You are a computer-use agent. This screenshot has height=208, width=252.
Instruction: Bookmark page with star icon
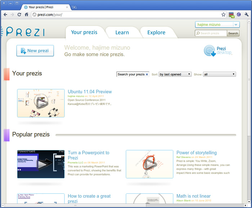click(x=224, y=15)
